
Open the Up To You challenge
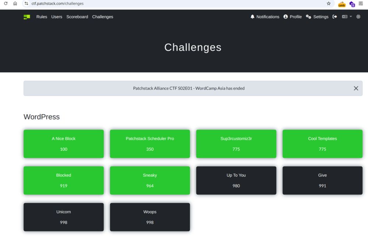tap(236, 181)
